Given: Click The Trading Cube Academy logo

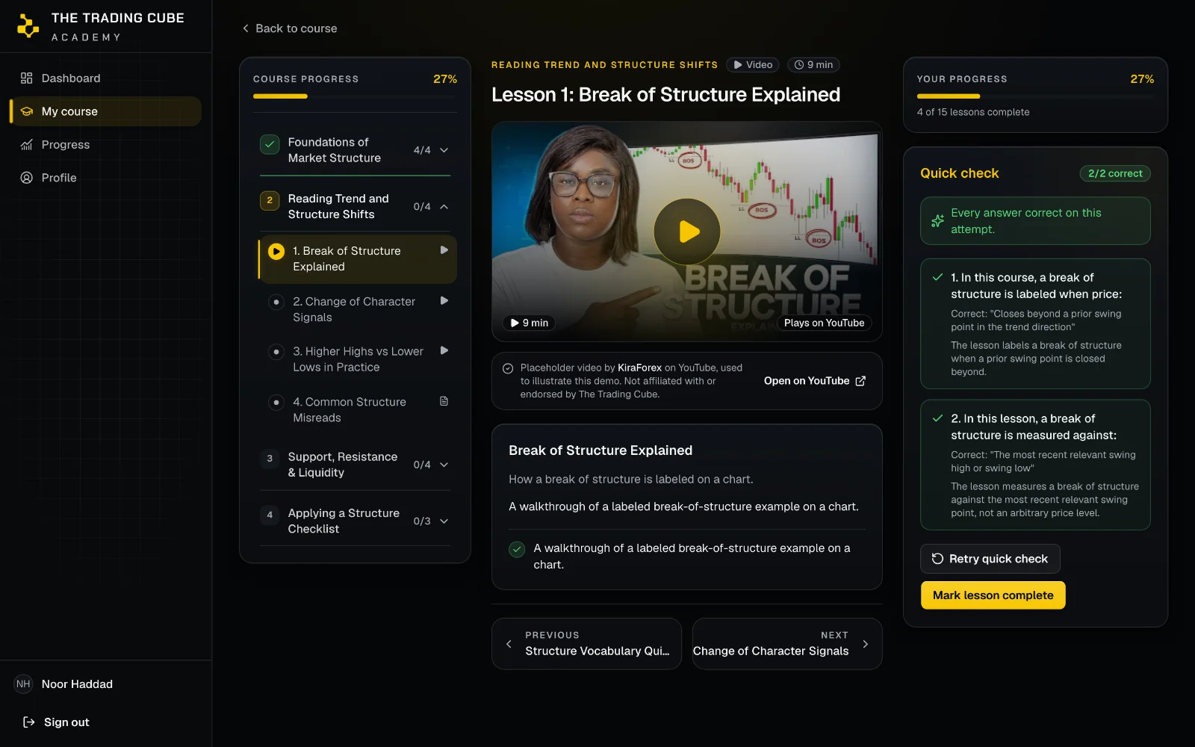Looking at the screenshot, I should coord(100,26).
